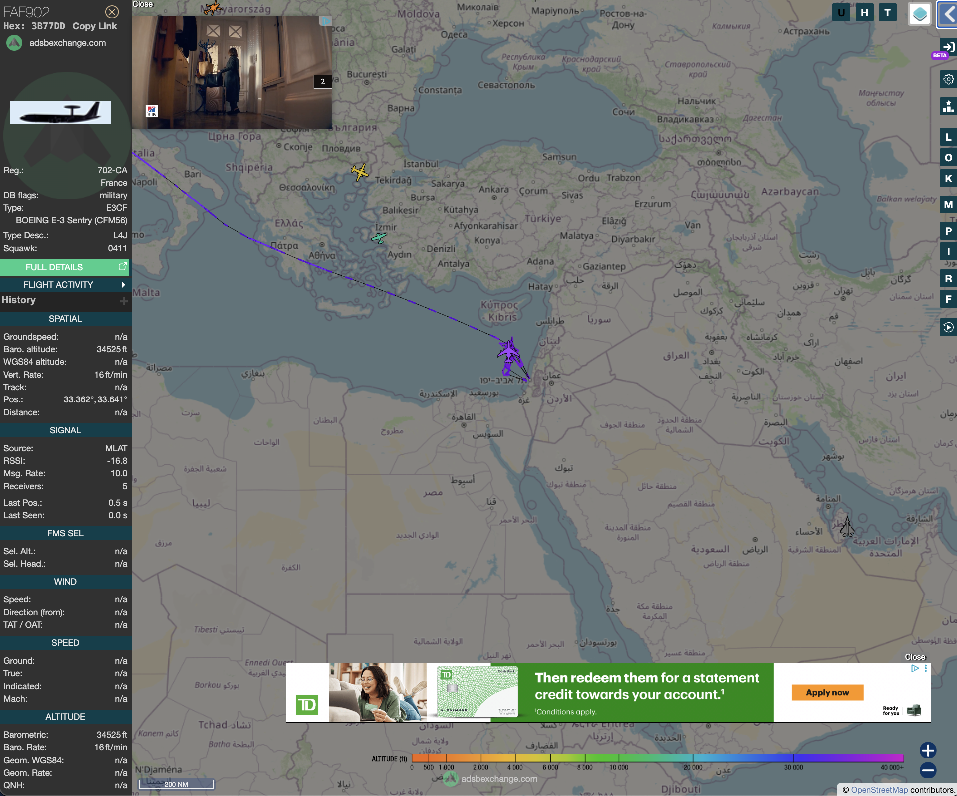This screenshot has width=957, height=796.
Task: Click the position value 33.362°, 33.641°
Action: click(x=95, y=399)
